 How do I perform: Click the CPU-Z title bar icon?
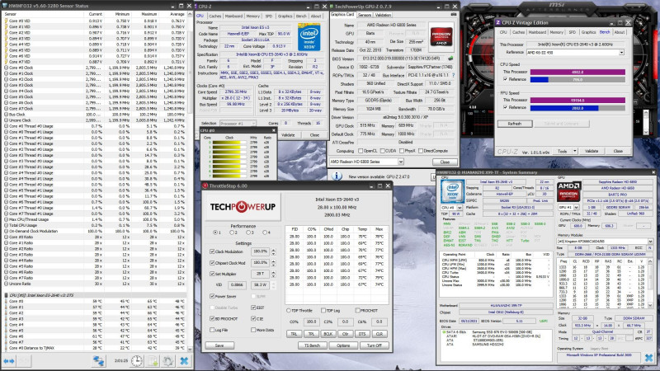(x=196, y=7)
